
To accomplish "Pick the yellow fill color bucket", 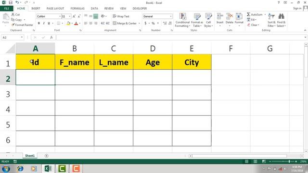I will [68, 24].
